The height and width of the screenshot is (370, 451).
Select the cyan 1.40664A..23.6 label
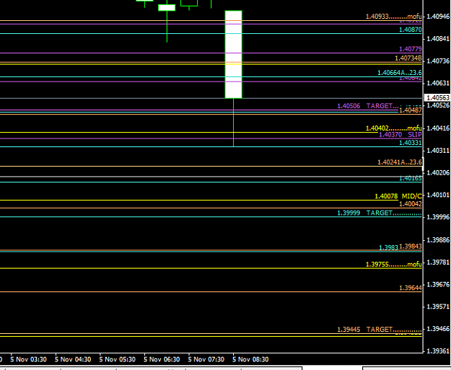pyautogui.click(x=400, y=72)
